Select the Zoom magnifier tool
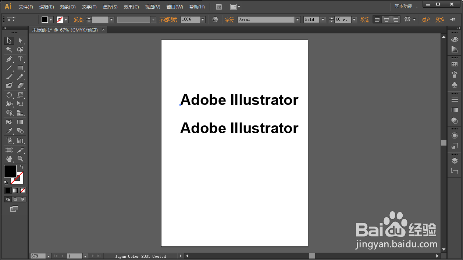463x260 pixels. (20, 159)
